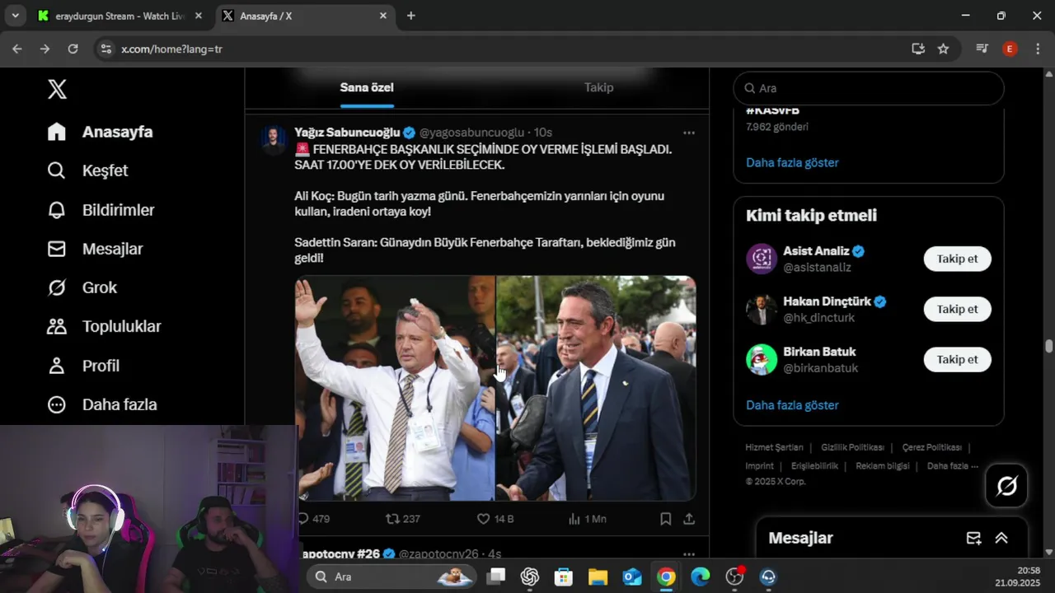Viewport: 1055px width, 593px height.
Task: Expand Daha fazla sidebar menu
Action: point(102,404)
